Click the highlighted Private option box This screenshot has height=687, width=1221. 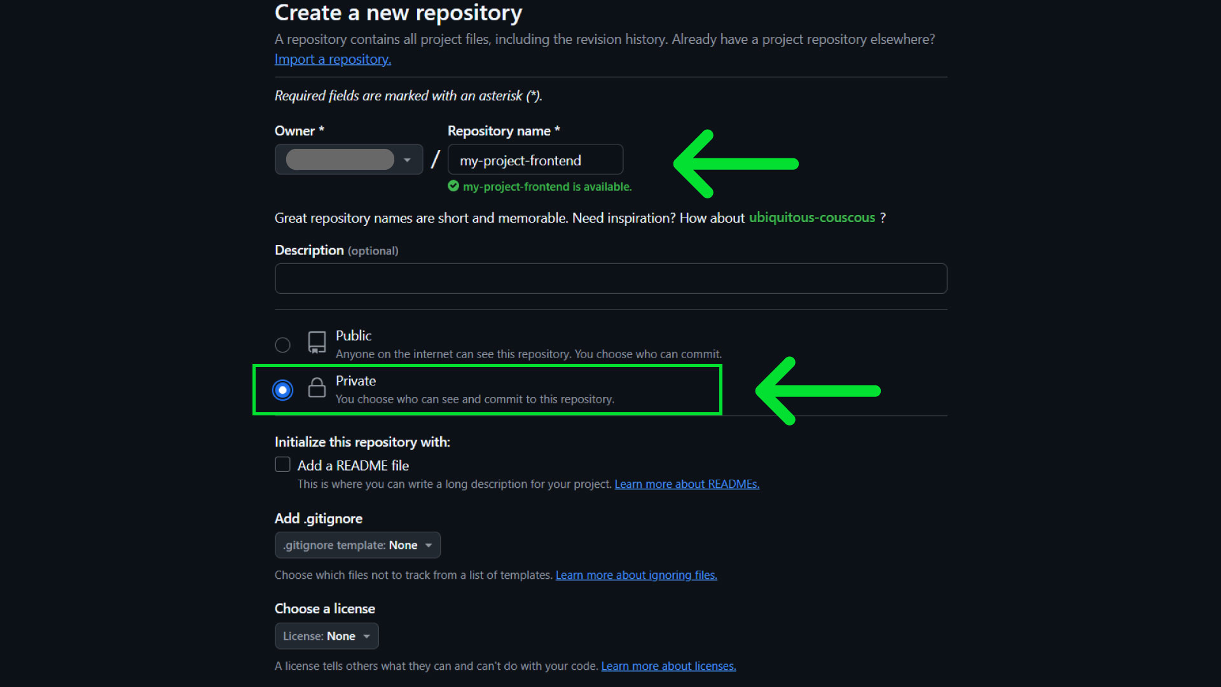487,389
